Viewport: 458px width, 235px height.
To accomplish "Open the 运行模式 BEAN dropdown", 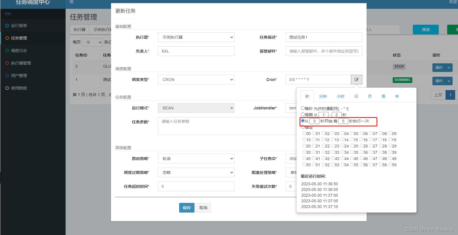I will (196, 108).
